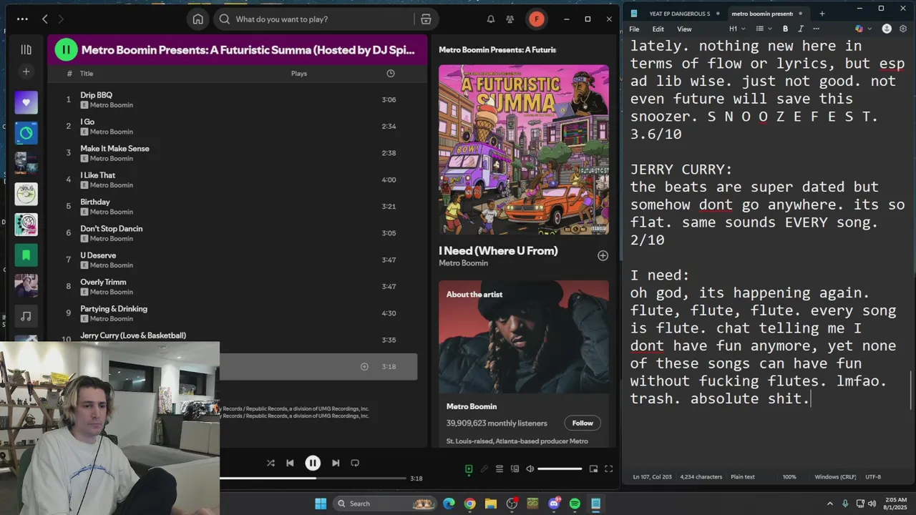Show hidden icons in the system tray

(830, 504)
